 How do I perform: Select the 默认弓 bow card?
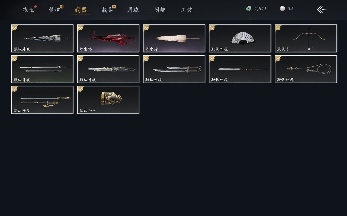[306, 38]
